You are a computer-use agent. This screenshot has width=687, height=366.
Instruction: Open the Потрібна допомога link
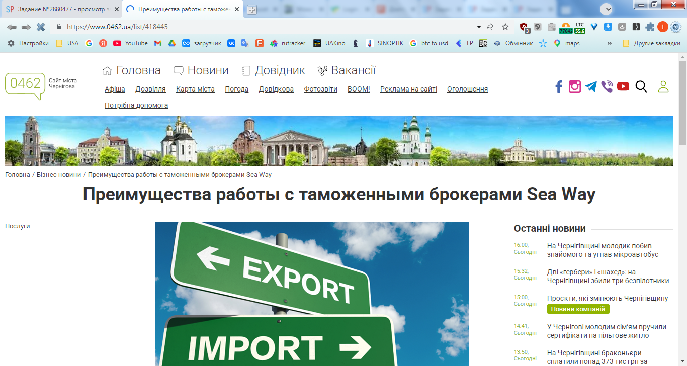click(136, 105)
